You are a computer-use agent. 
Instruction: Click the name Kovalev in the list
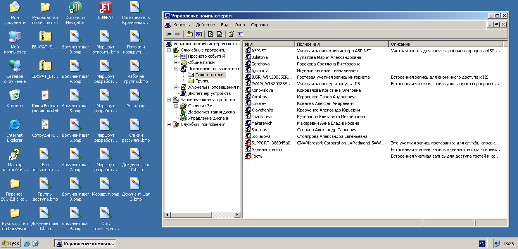coord(259,103)
